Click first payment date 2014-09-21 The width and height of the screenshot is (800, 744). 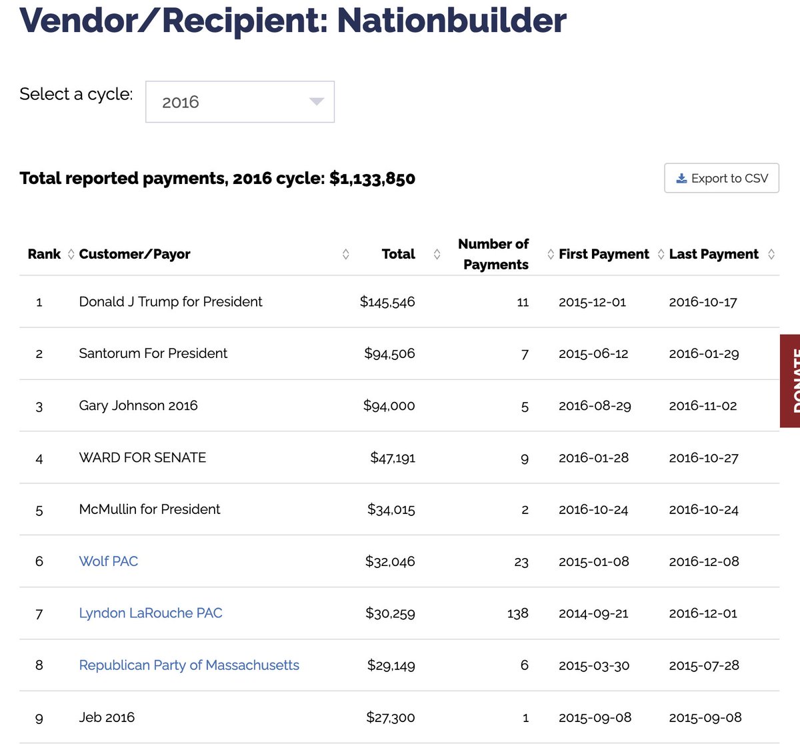point(593,613)
